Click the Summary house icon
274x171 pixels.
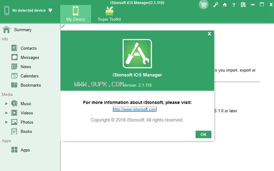(6, 29)
